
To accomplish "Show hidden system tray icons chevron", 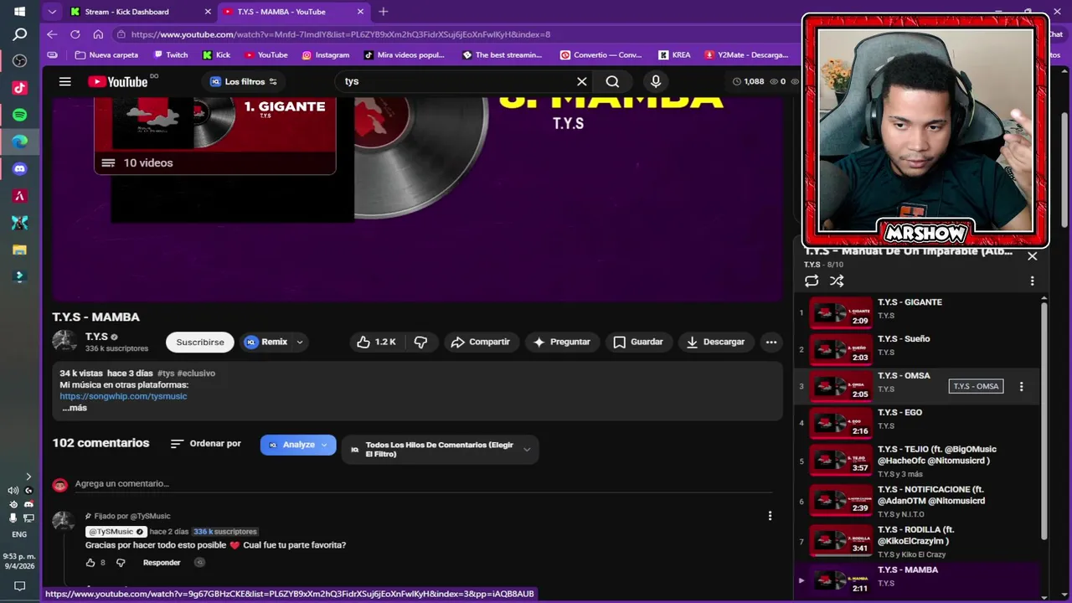I will (28, 477).
